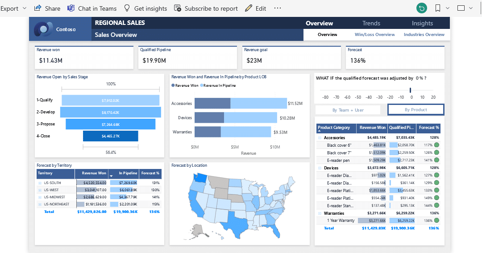Click the Get insights lightbulb icon

(127, 8)
